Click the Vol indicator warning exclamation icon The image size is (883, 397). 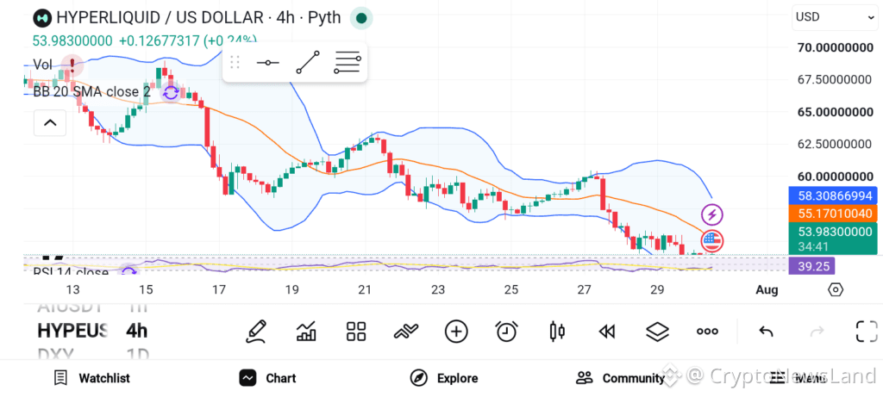[x=72, y=65]
